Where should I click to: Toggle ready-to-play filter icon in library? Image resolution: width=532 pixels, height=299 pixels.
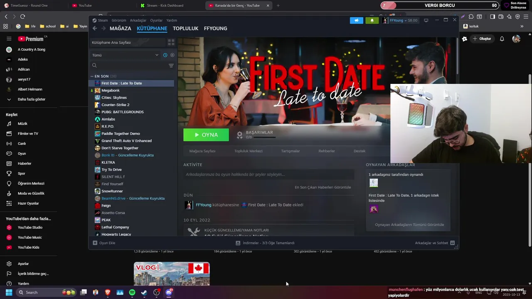pos(172,55)
